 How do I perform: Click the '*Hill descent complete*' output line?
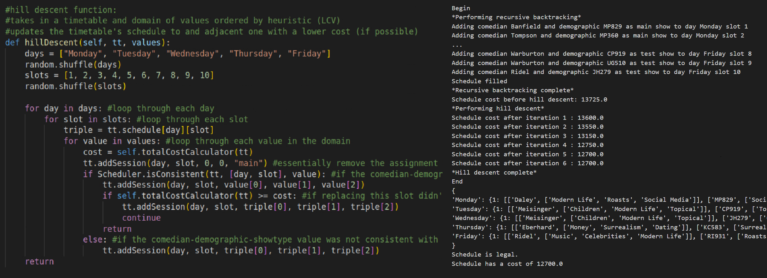[494, 173]
